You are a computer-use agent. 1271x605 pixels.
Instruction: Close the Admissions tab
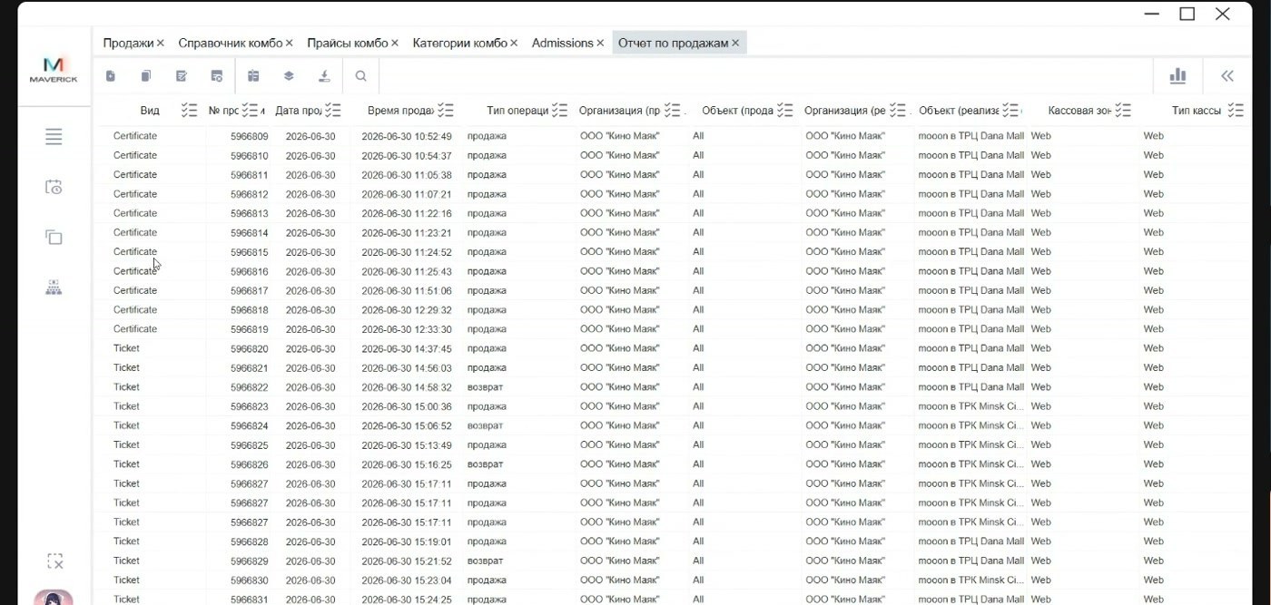[600, 43]
